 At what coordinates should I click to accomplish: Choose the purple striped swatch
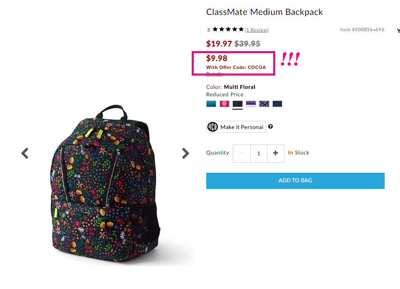coord(251,104)
